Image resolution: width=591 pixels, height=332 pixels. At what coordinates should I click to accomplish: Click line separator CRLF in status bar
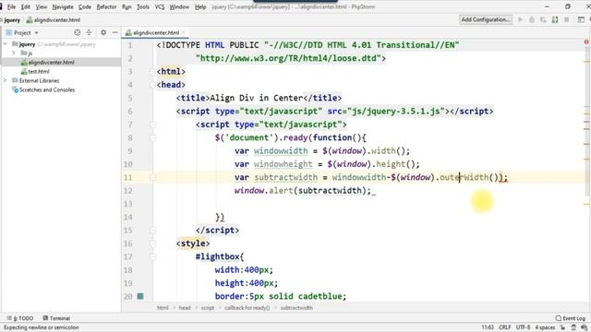[505, 327]
